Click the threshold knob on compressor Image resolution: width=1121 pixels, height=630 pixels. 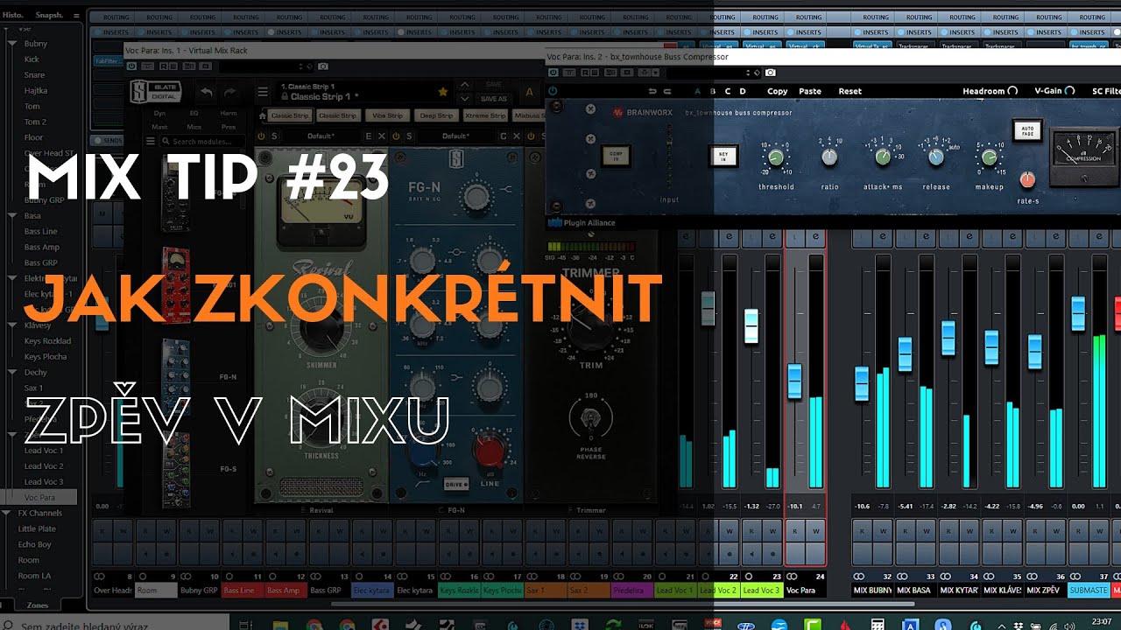[775, 158]
